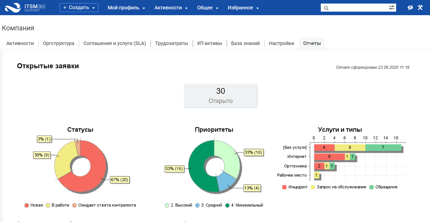Toggle '4. Минимальный' priority legend marker
This screenshot has height=222, width=430.
(227, 205)
